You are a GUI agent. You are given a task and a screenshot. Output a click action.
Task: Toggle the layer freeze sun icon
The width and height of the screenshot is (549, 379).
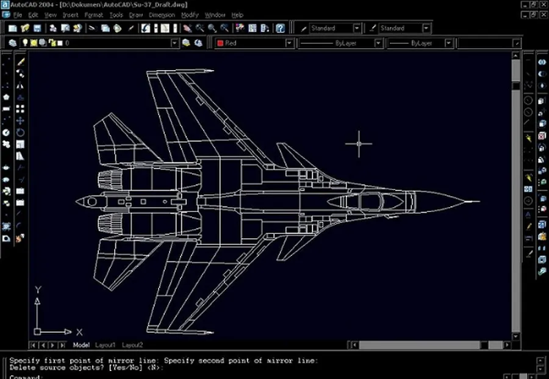click(x=34, y=43)
